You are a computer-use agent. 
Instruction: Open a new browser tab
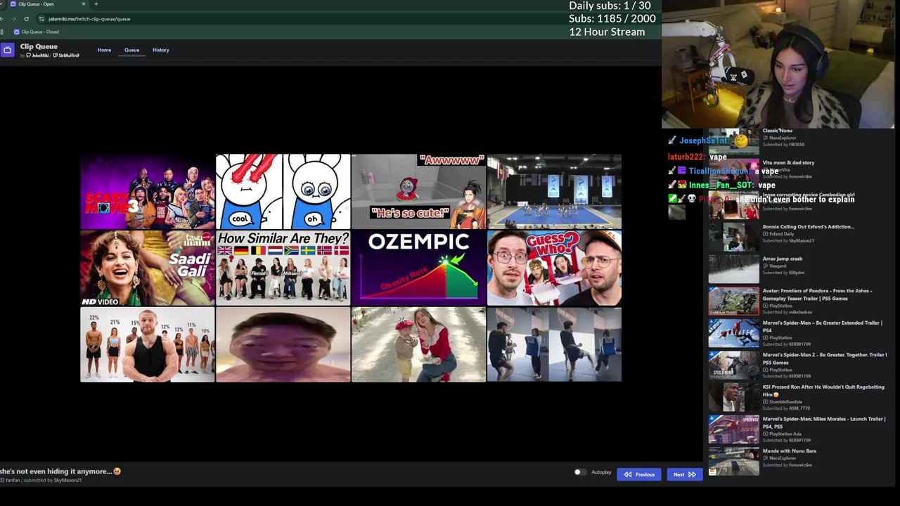coord(96,4)
